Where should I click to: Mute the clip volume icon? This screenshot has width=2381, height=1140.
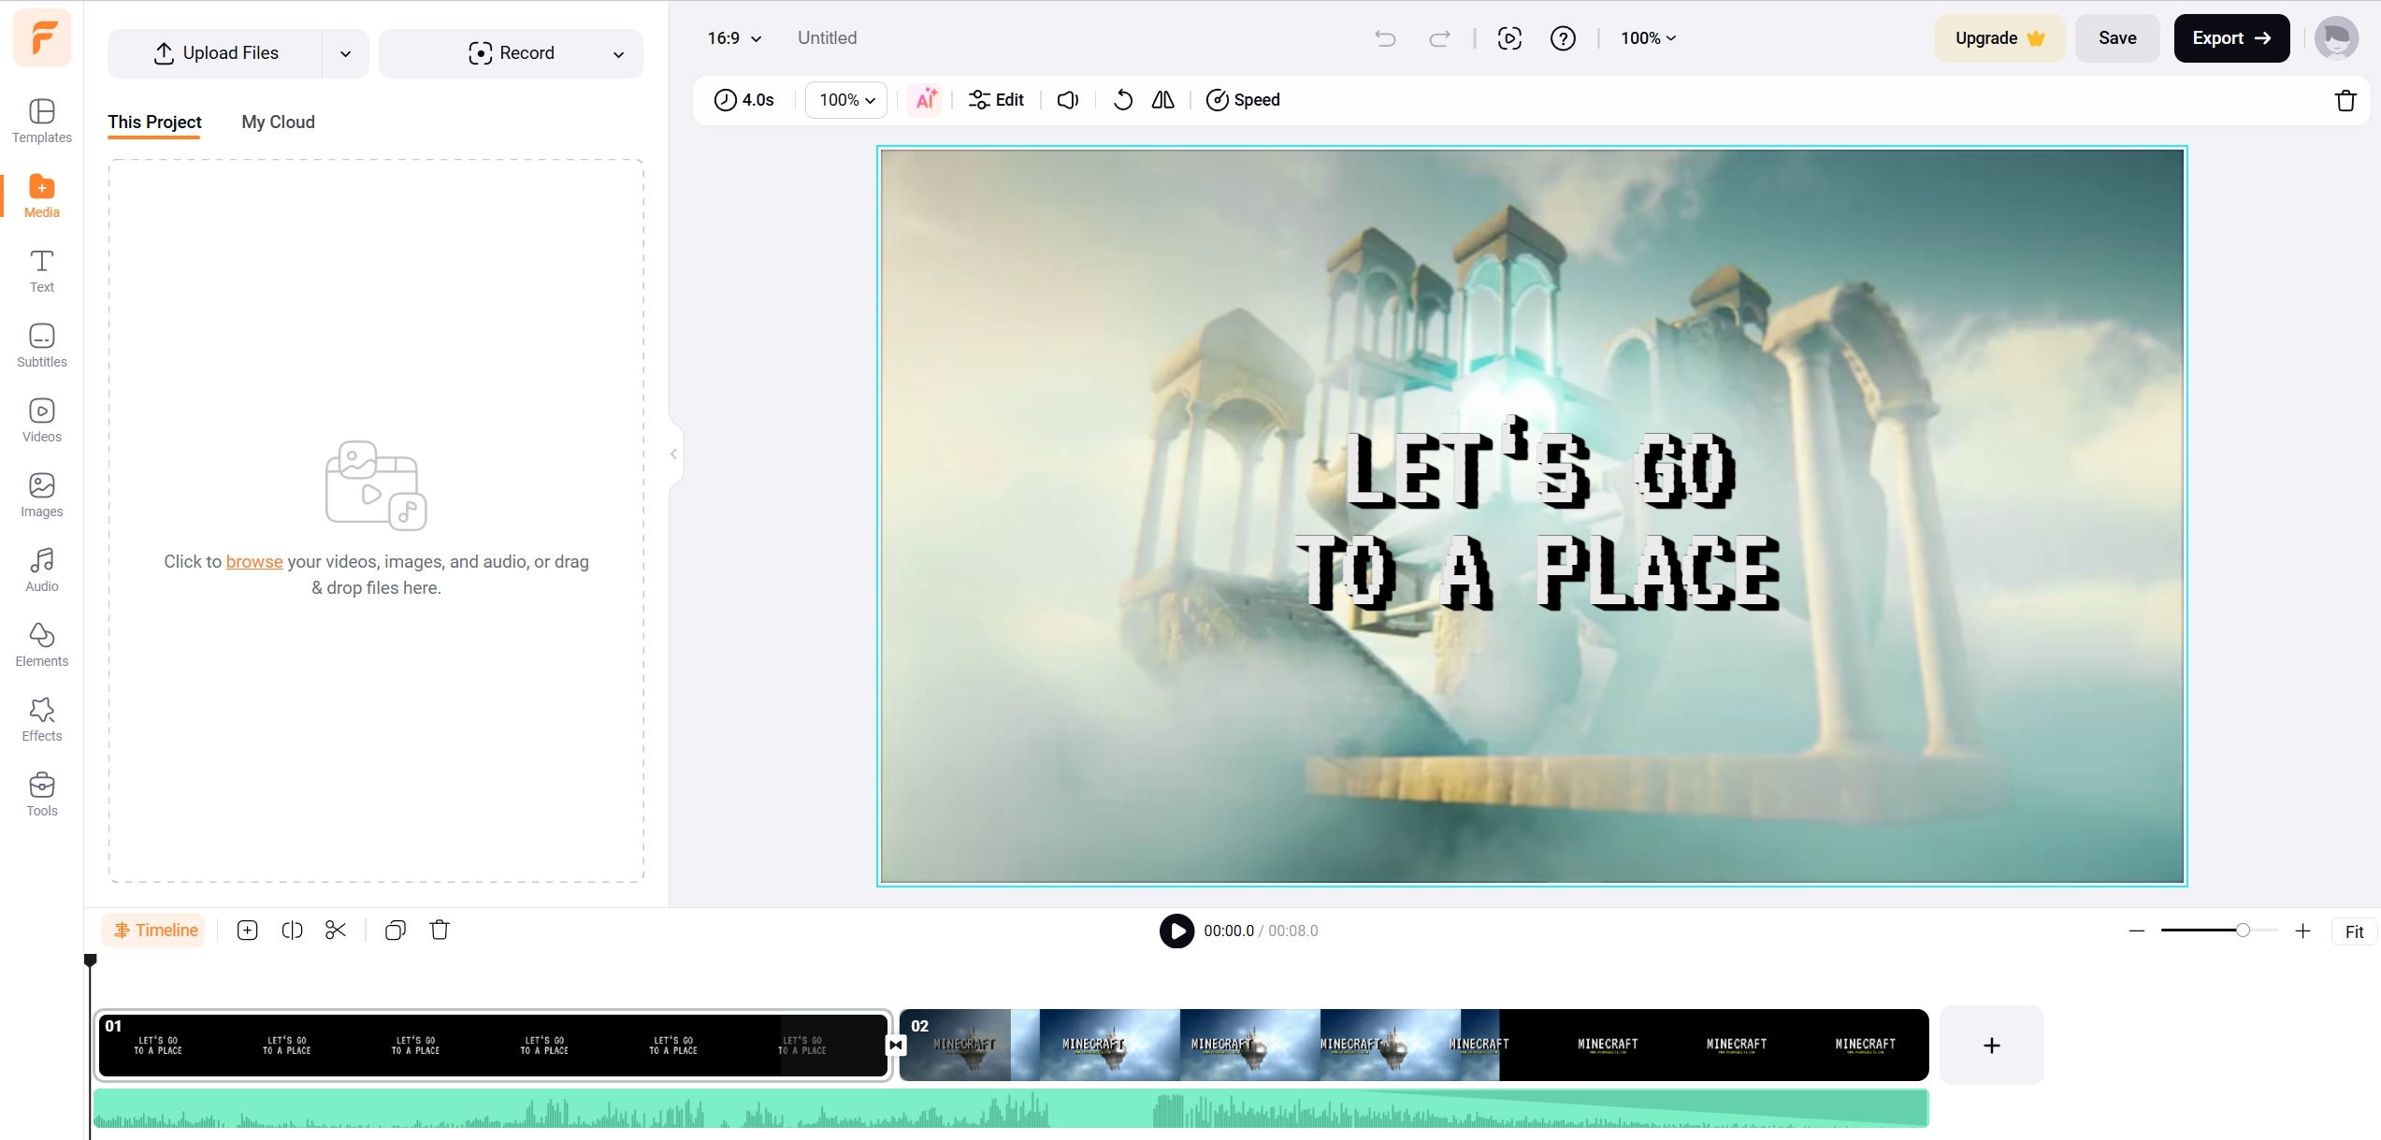1068,99
